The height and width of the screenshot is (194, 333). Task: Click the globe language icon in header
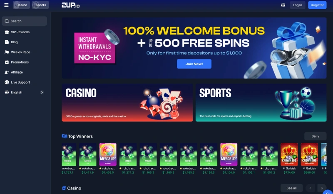pyautogui.click(x=283, y=5)
